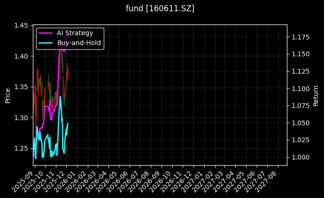Screen dimensions: 324x198
Task: Click the 1.150 return tick label
Action: [x=301, y=54]
